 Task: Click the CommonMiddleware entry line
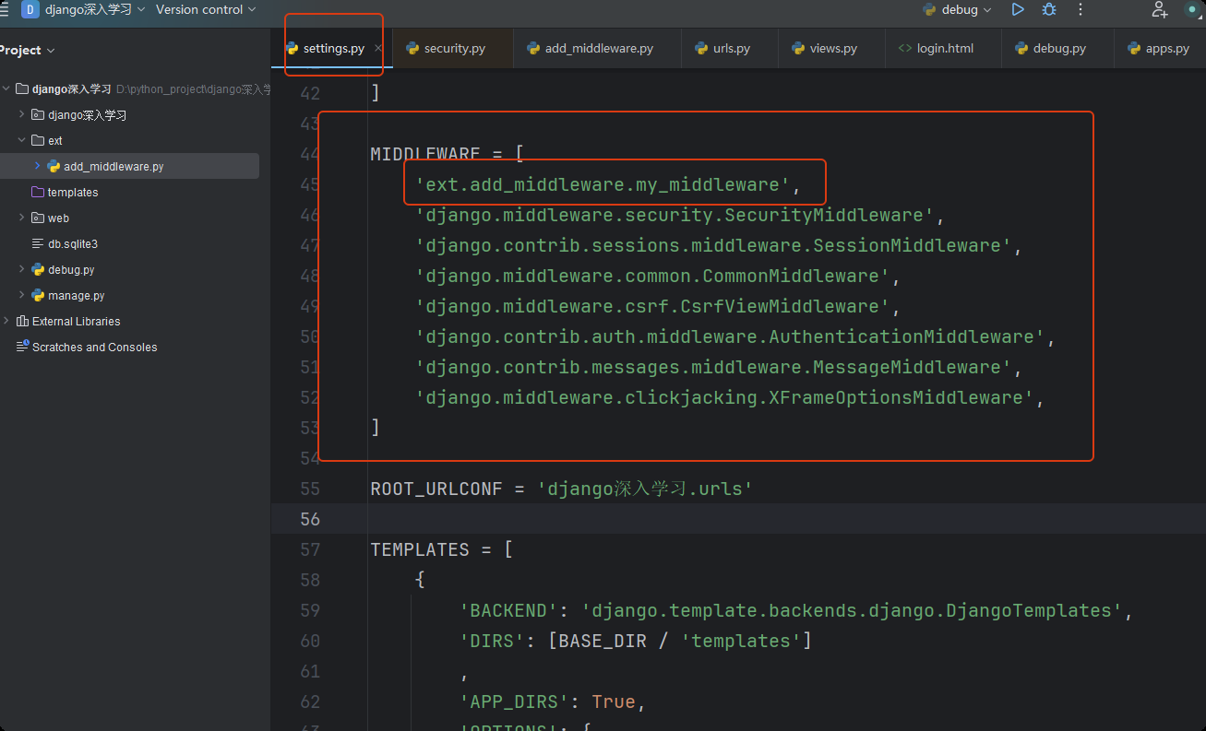point(653,276)
